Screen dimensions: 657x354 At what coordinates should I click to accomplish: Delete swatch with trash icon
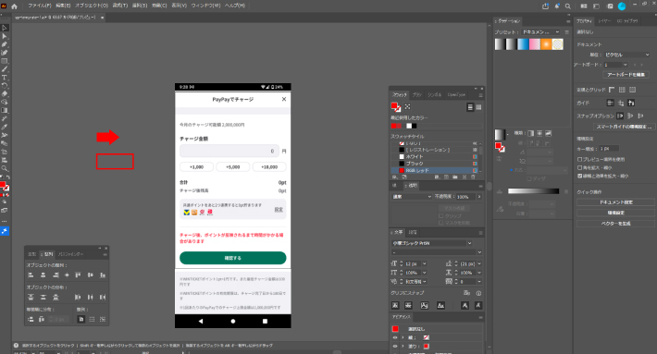pos(473,177)
